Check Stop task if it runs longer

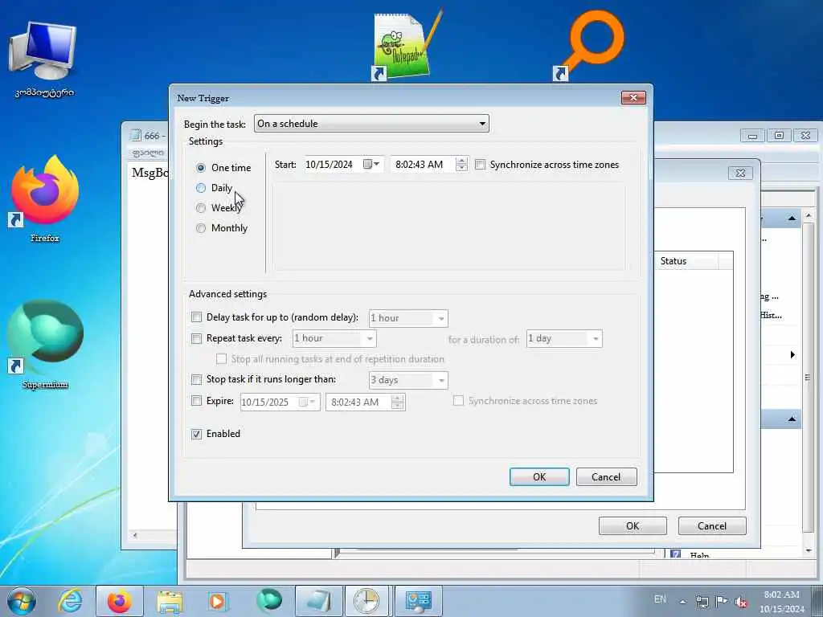(196, 379)
